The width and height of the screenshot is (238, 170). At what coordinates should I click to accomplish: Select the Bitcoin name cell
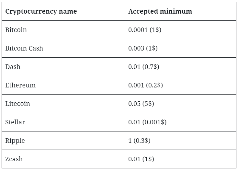[x=63, y=30]
